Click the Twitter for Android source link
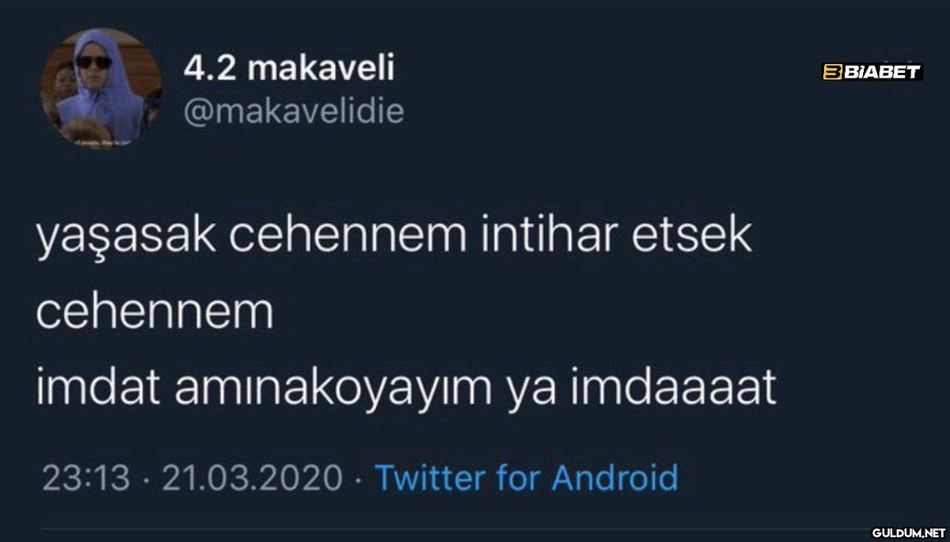950x542 pixels. pos(526,478)
